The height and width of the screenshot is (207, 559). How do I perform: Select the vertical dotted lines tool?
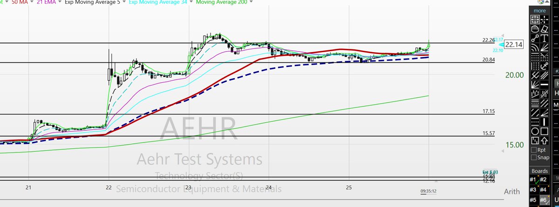[535, 66]
